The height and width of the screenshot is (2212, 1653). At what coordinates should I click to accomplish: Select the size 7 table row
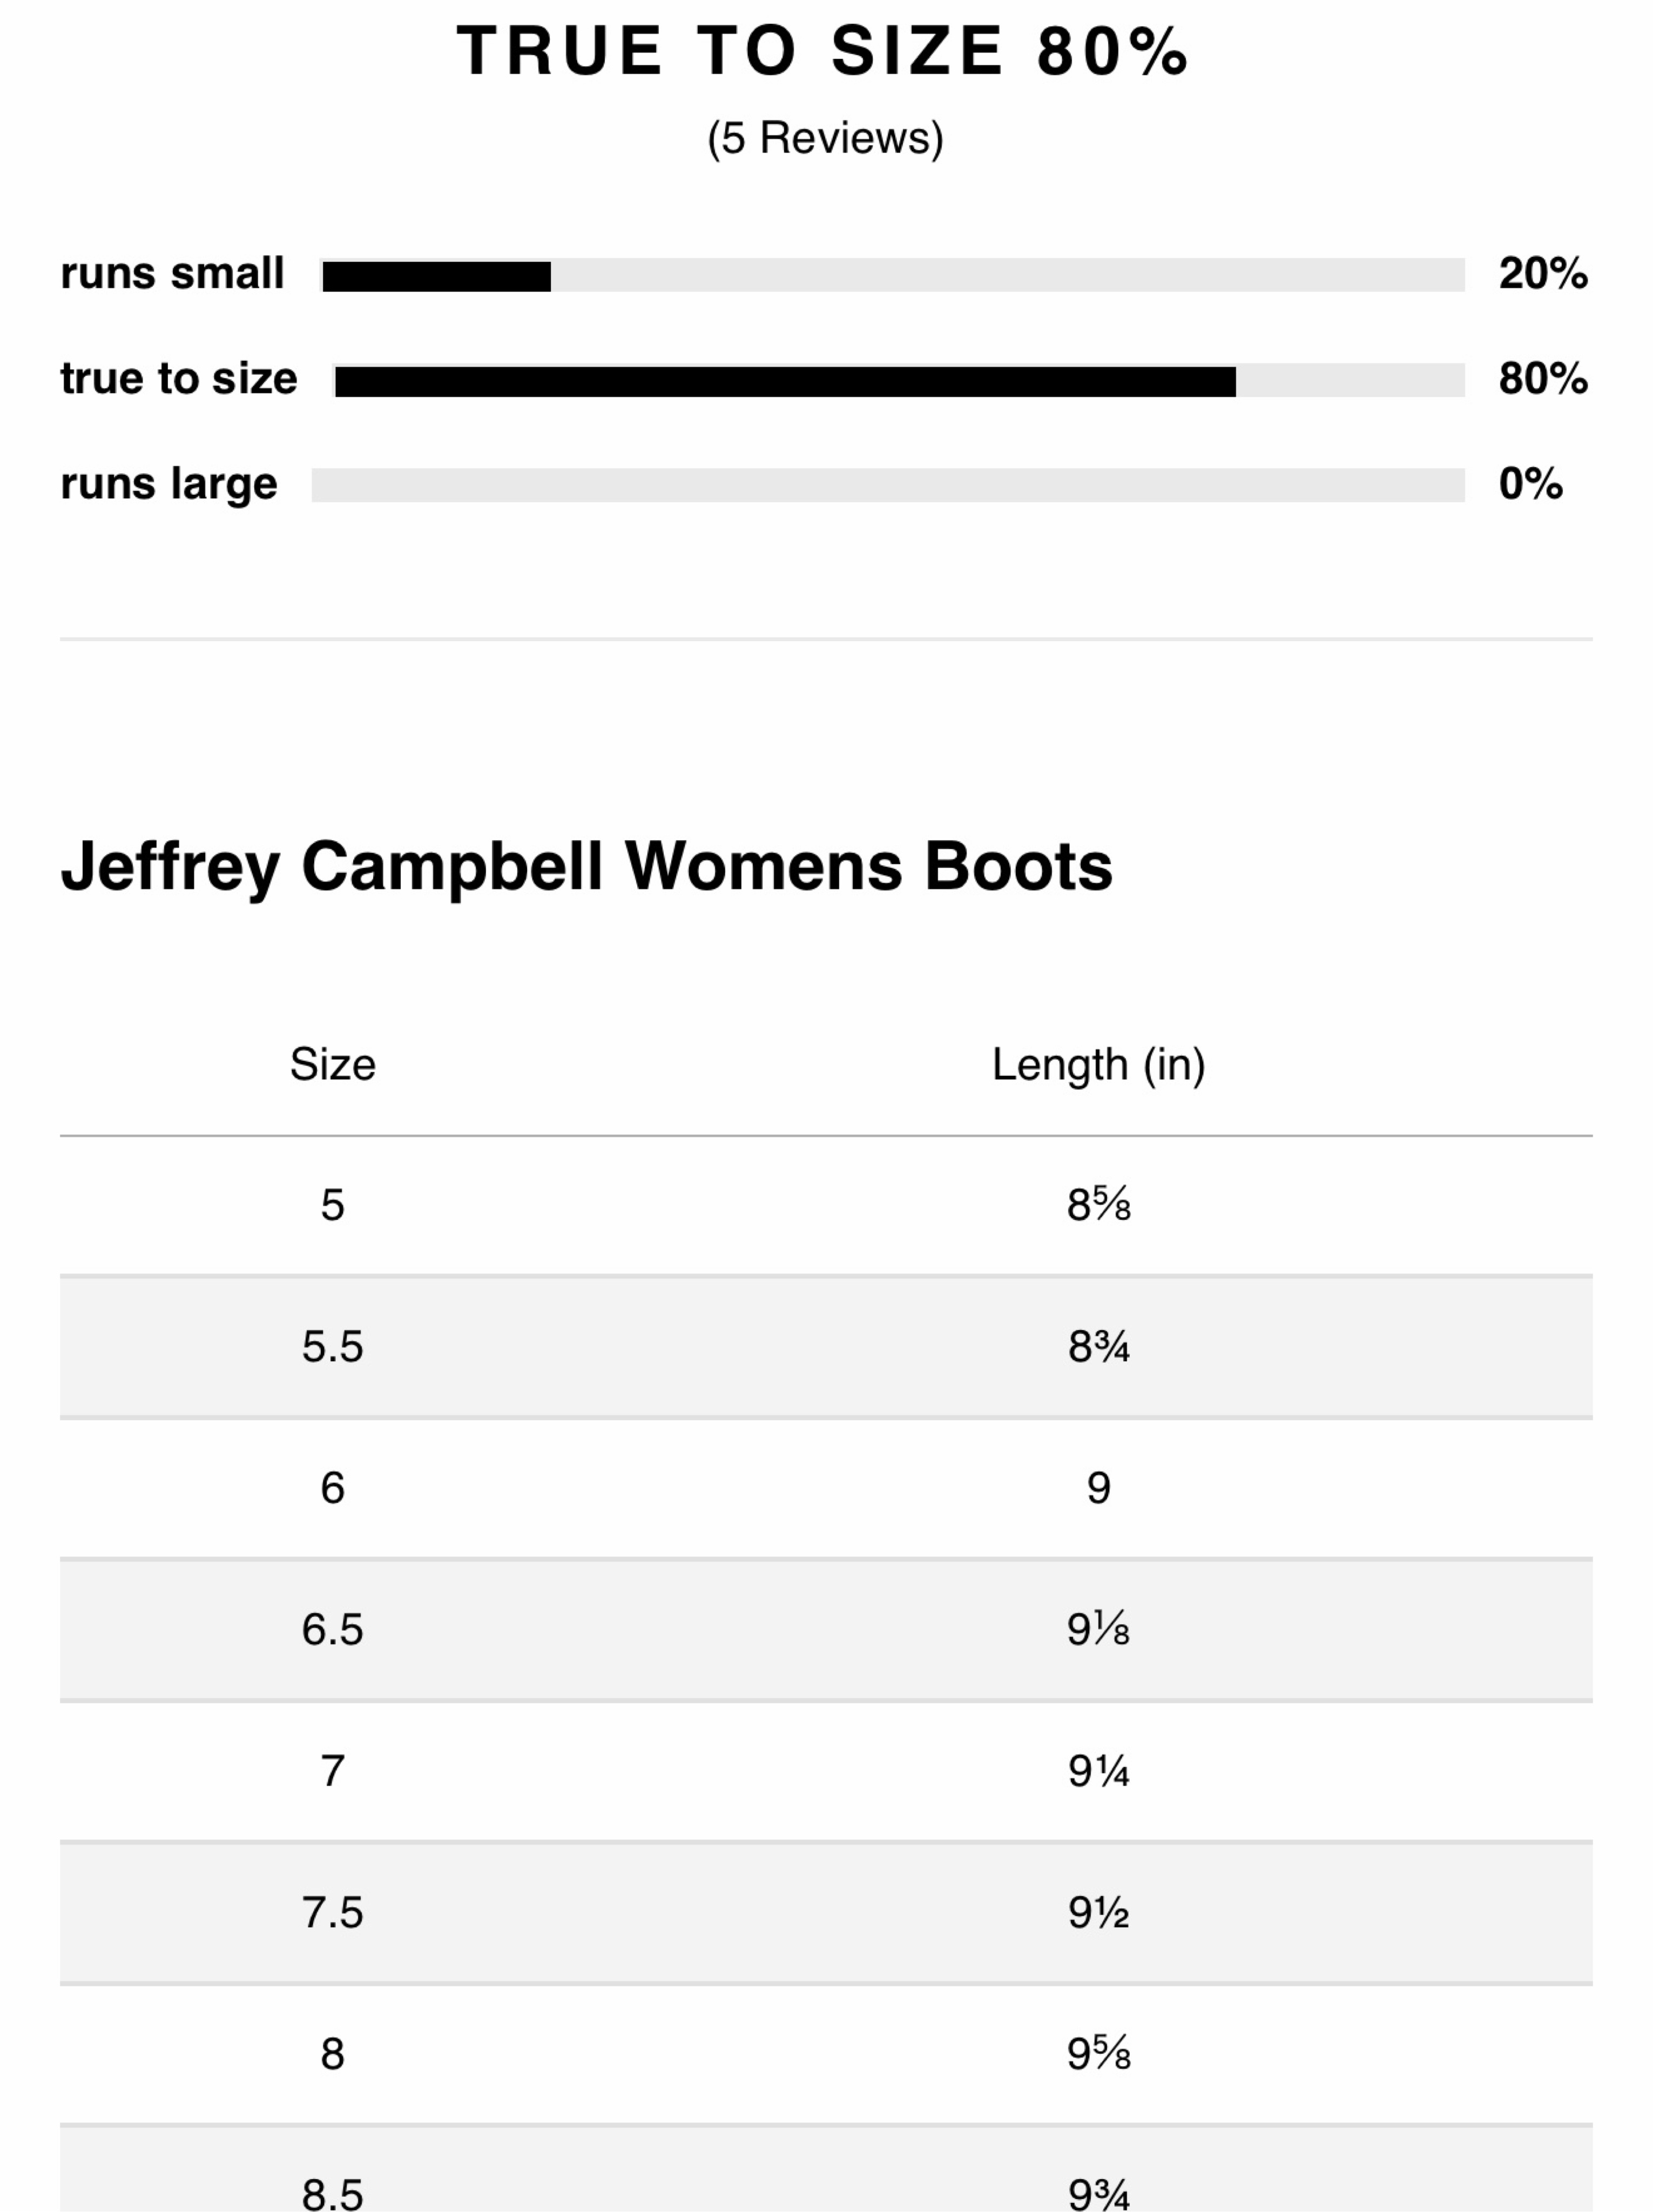(x=826, y=1771)
